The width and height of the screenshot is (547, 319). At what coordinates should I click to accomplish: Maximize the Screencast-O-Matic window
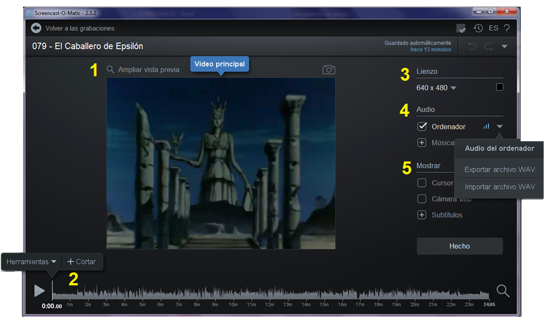coord(490,12)
